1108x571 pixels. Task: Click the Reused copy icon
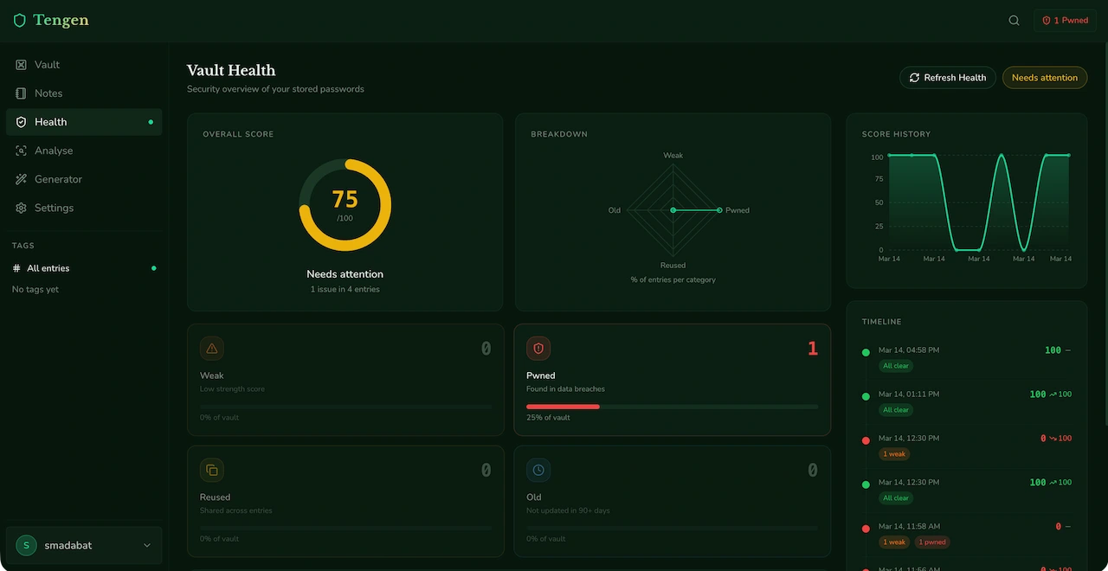tap(212, 471)
